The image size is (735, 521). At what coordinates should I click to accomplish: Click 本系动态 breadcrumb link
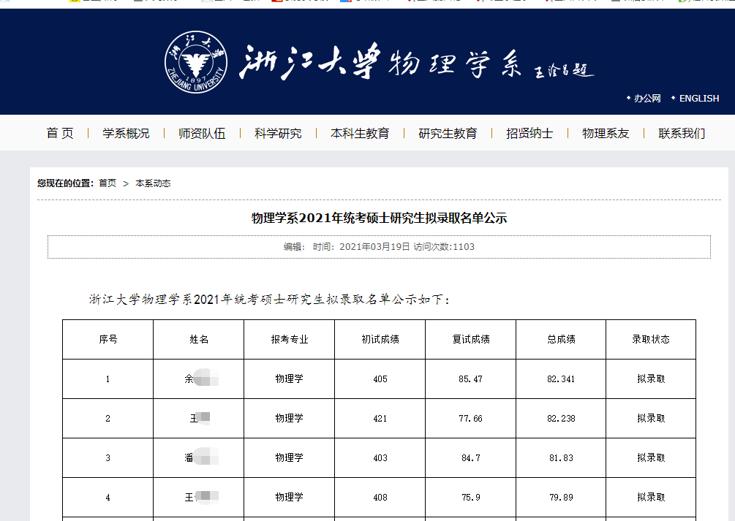pyautogui.click(x=153, y=183)
